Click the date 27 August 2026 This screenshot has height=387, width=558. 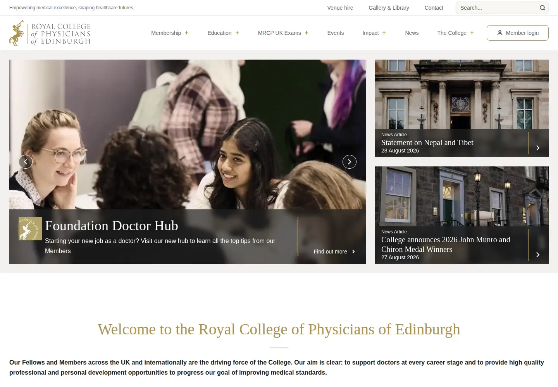pos(400,257)
